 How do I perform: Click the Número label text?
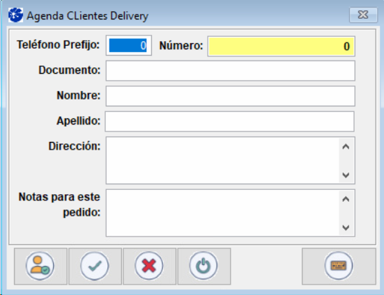181,45
